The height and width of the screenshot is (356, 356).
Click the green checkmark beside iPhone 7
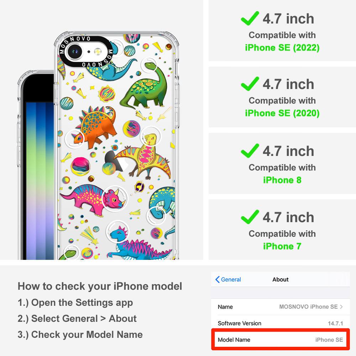click(x=250, y=217)
